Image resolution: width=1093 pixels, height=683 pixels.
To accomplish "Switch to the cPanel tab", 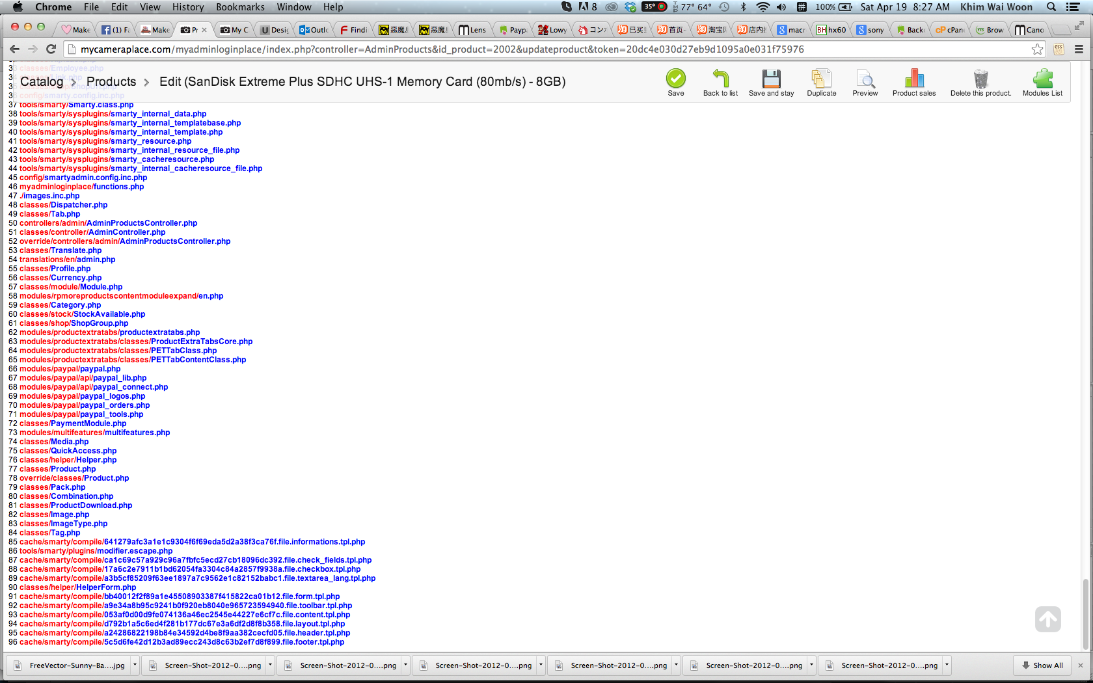I will click(x=950, y=30).
